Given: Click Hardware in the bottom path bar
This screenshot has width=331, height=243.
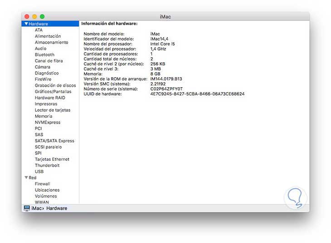Looking at the screenshot, I should pos(57,208).
